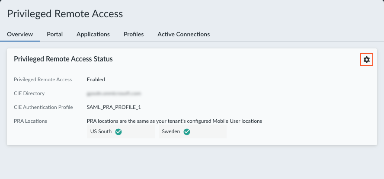Click the PRA locations description text
The height and width of the screenshot is (179, 384).
[x=174, y=121]
